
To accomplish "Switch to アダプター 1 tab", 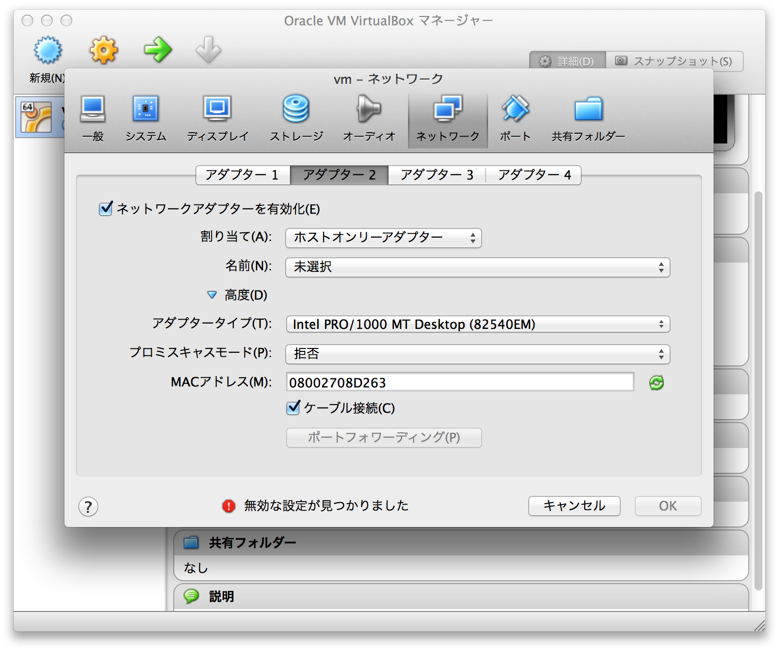I will pyautogui.click(x=243, y=175).
